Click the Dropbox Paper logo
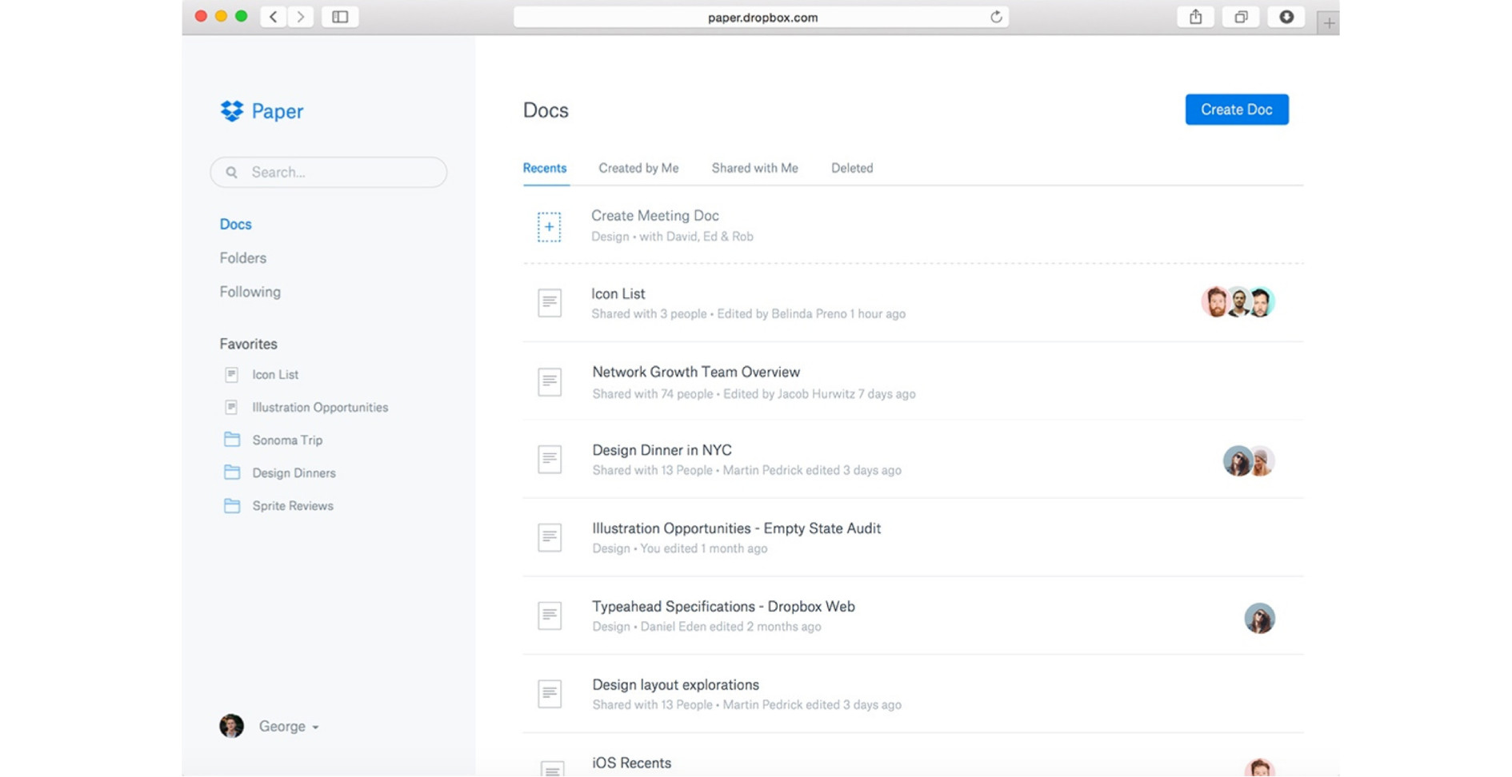Screen dimensions: 1512x777 click(x=260, y=111)
